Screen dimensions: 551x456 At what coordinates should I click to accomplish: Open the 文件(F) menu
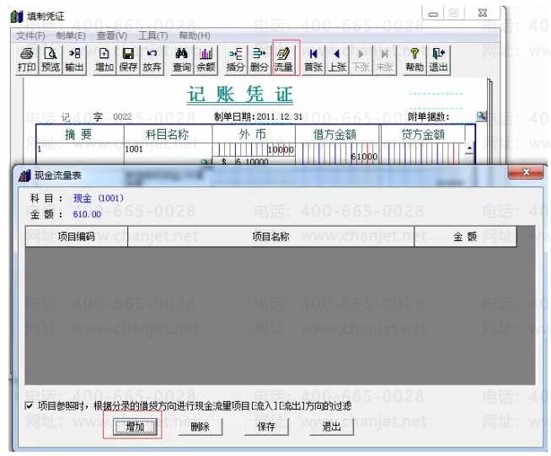coord(30,35)
